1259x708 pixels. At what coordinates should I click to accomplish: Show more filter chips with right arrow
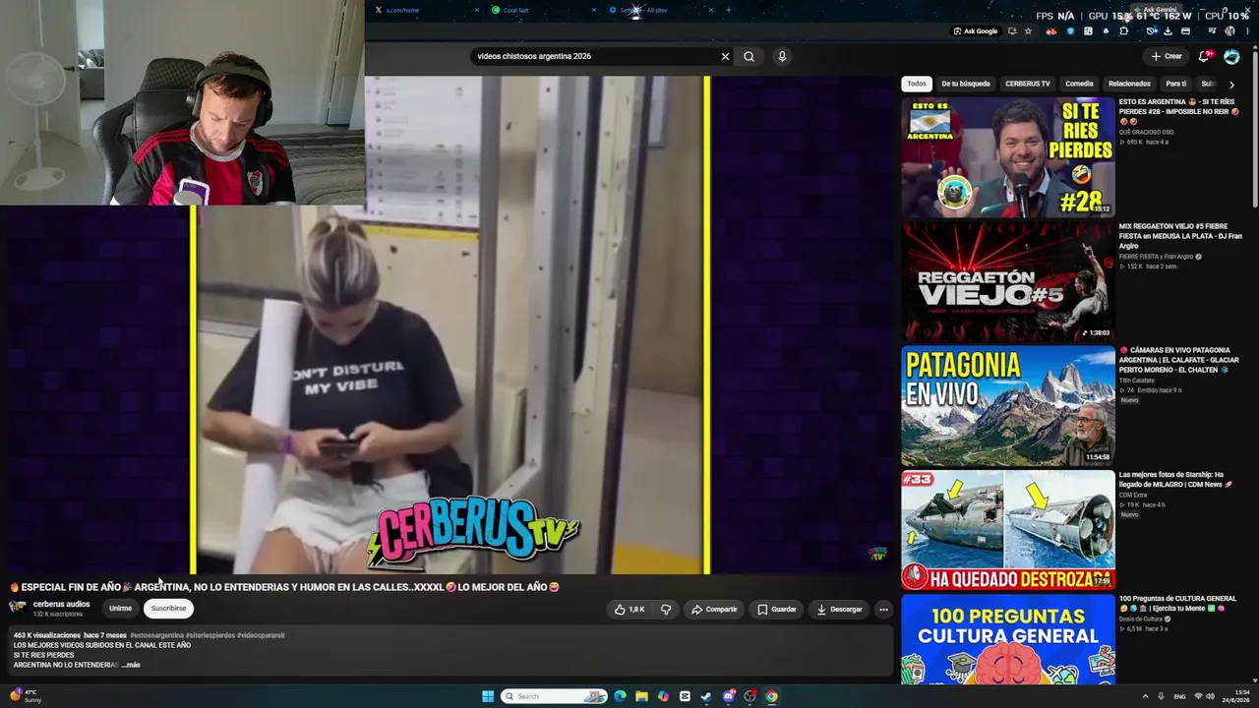click(1231, 85)
